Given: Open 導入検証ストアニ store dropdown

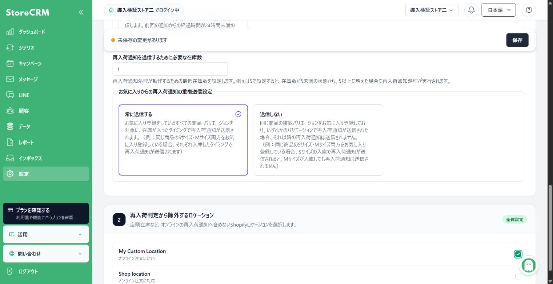Looking at the screenshot, I should tap(432, 10).
